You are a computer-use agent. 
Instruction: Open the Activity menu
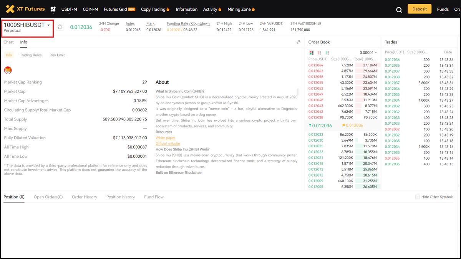tap(212, 9)
